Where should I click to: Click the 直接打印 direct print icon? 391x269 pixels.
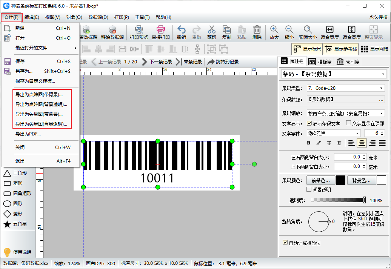click(161, 33)
